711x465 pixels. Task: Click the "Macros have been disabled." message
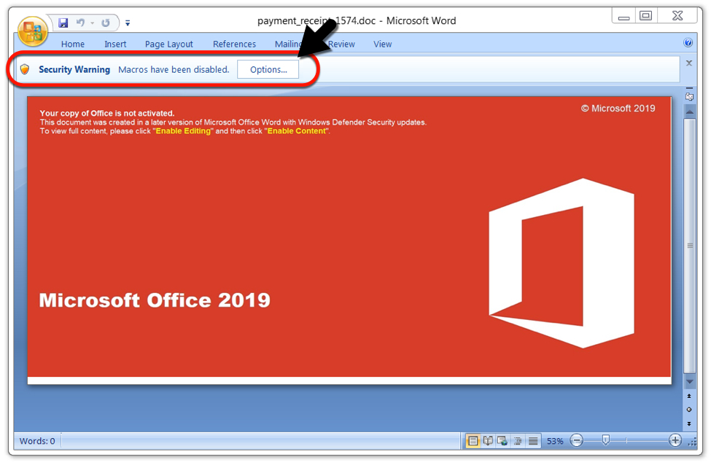(174, 69)
